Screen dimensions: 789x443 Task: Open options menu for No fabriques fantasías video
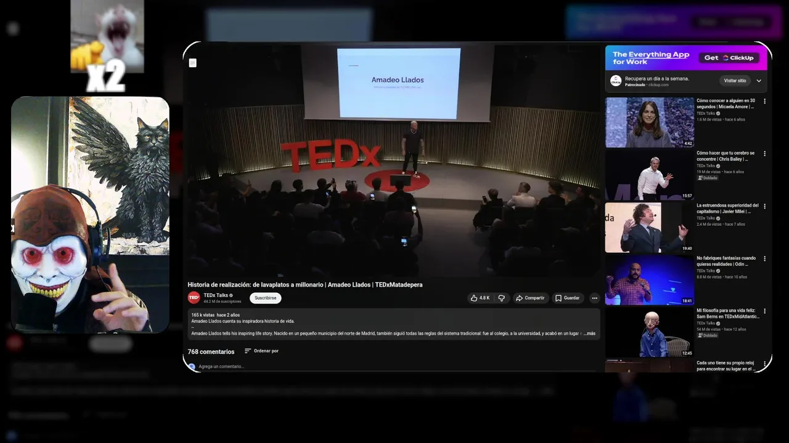click(x=764, y=259)
